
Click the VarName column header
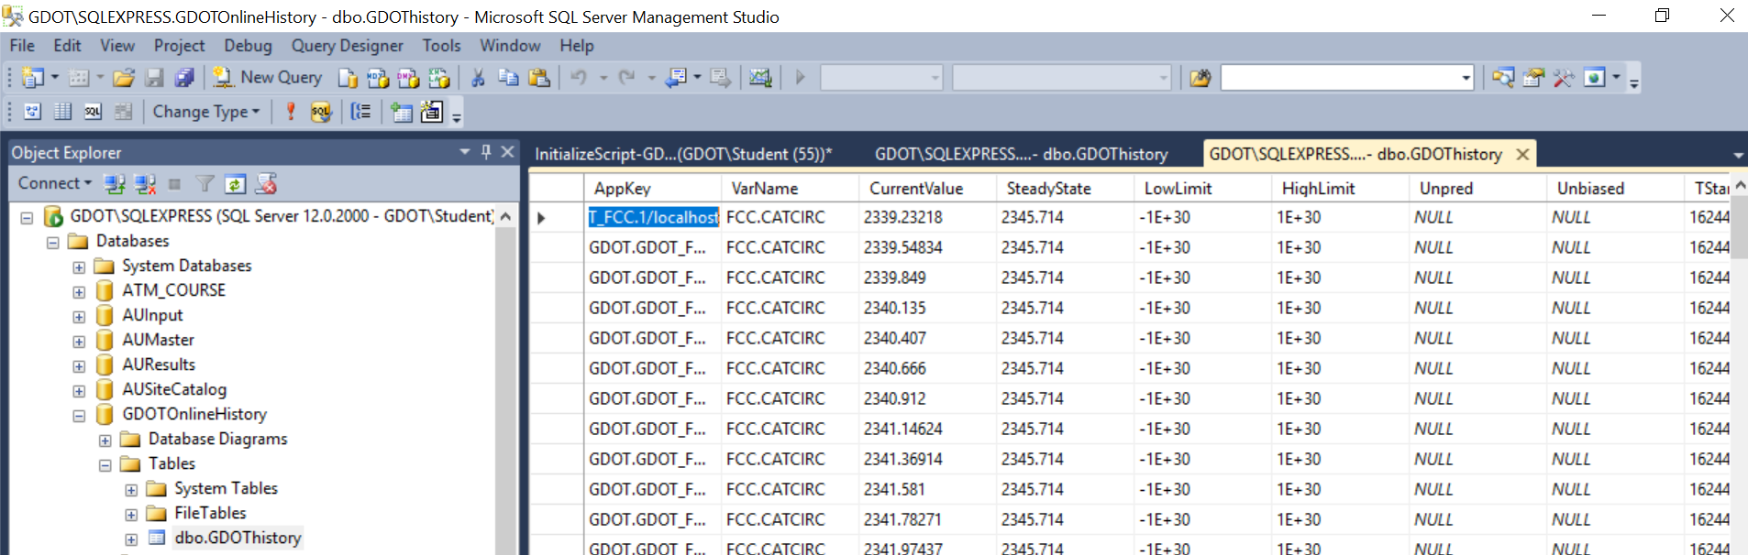[790, 188]
